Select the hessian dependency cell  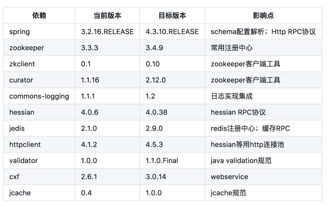(39, 112)
